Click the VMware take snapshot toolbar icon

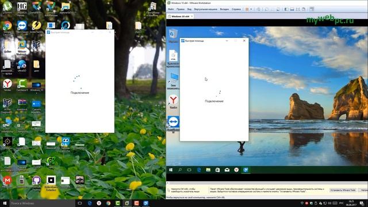click(x=267, y=9)
